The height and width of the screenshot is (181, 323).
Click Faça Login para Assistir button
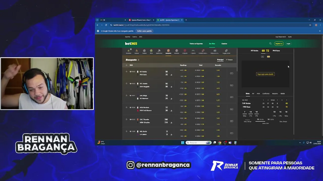[x=265, y=74]
